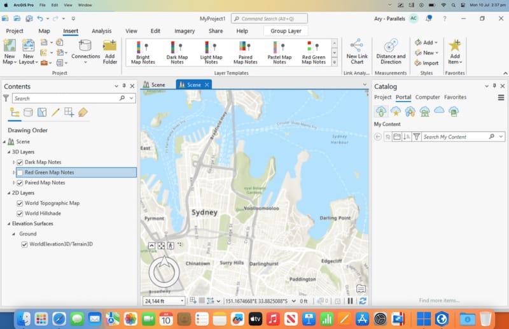Expand Paired Map Notes layer
The height and width of the screenshot is (329, 509).
(x=13, y=183)
